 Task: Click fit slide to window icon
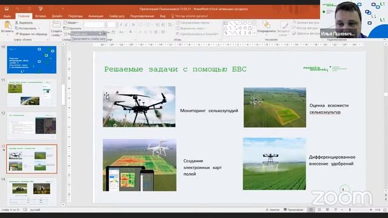385,210
